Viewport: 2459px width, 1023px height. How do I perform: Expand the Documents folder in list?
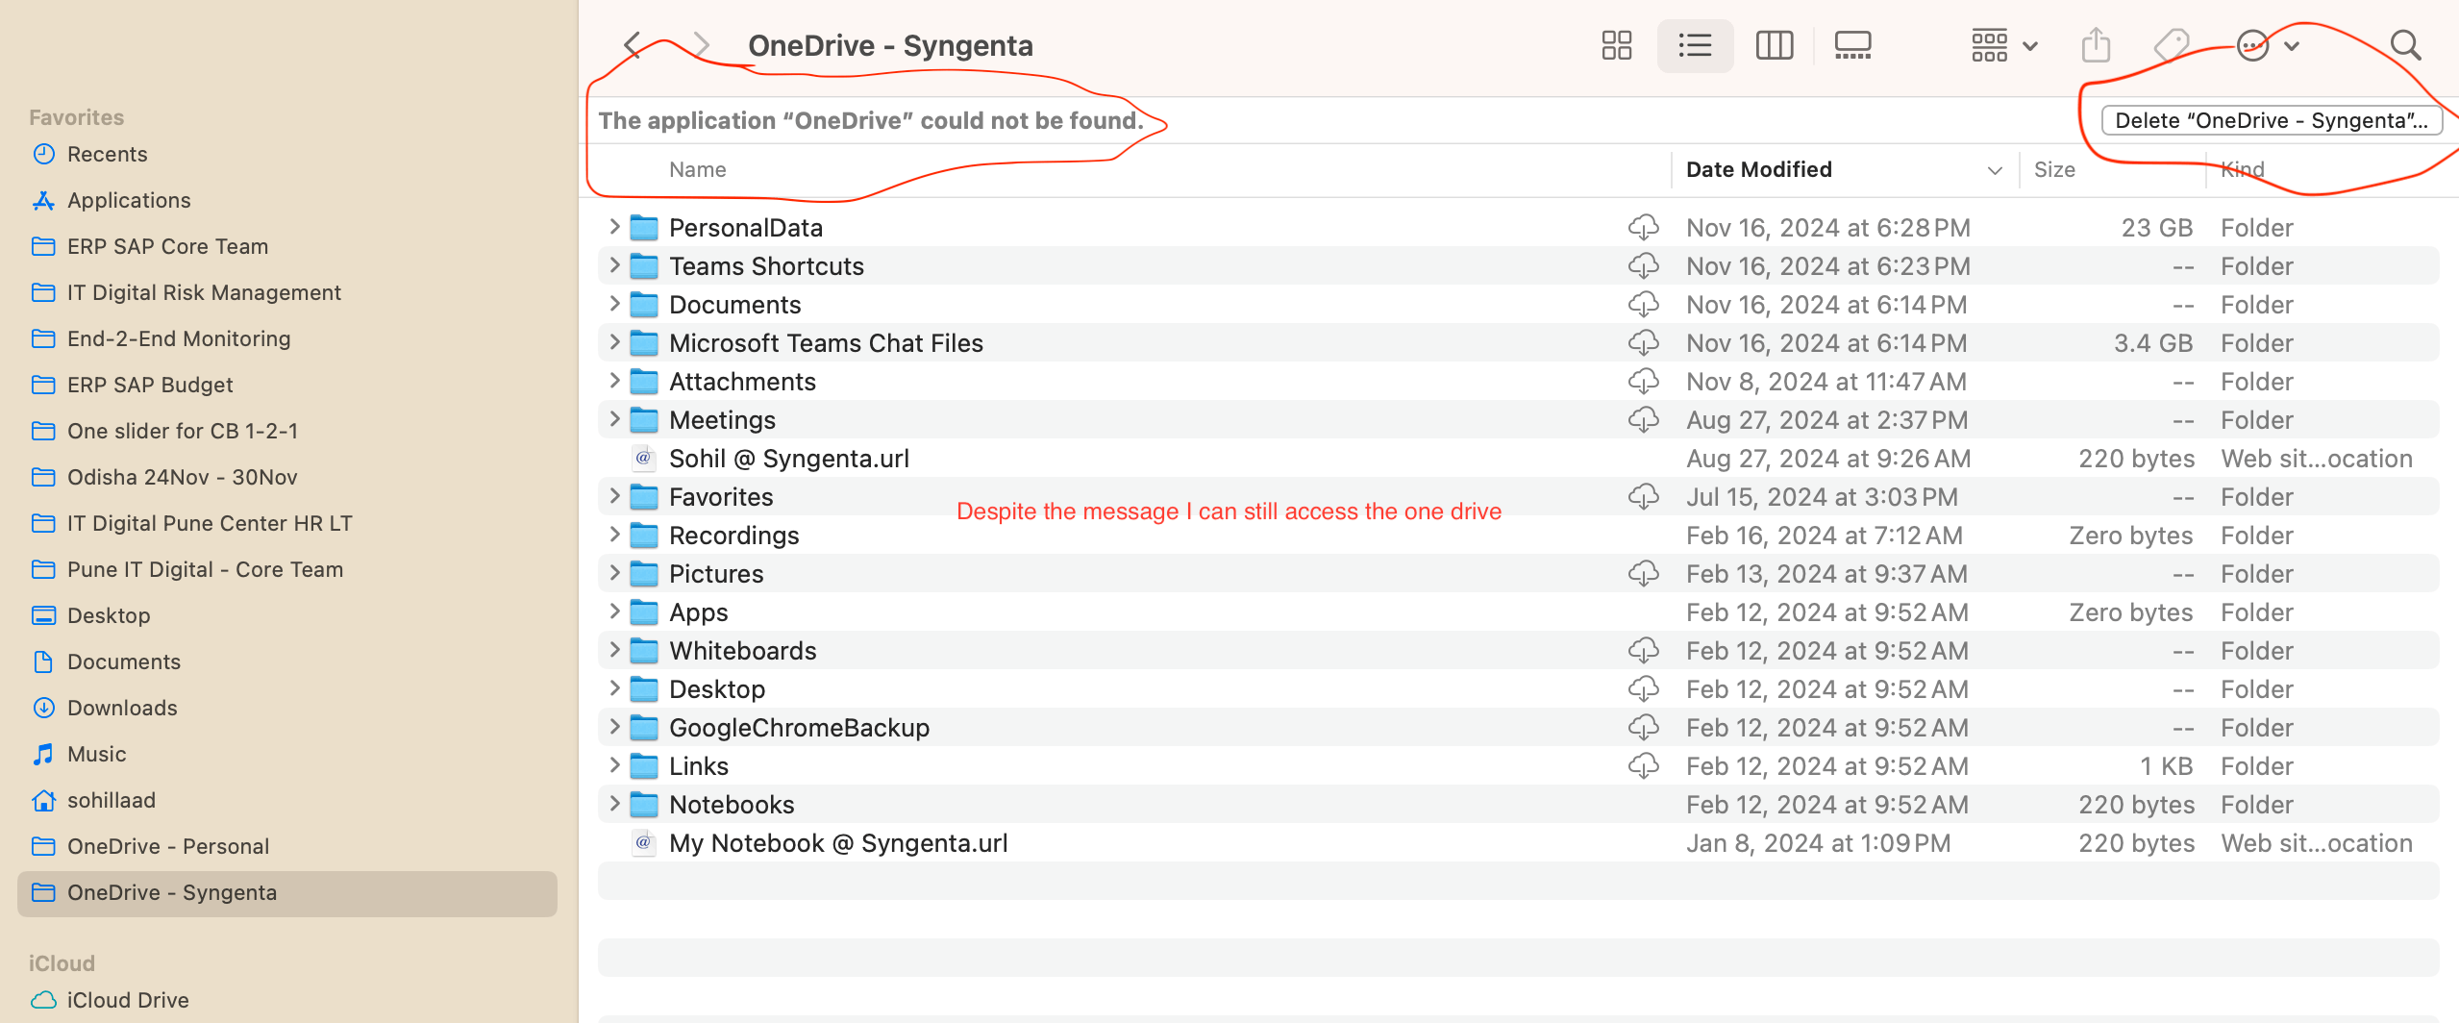[x=614, y=304]
